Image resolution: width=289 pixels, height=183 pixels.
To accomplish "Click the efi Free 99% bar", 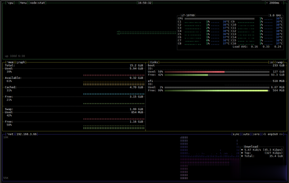I will (x=217, y=91).
